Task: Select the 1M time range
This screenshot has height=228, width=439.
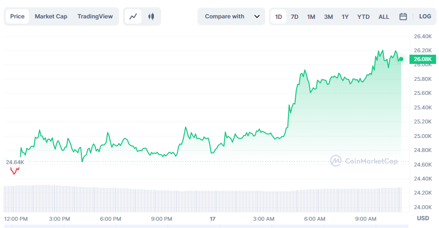Action: (311, 16)
